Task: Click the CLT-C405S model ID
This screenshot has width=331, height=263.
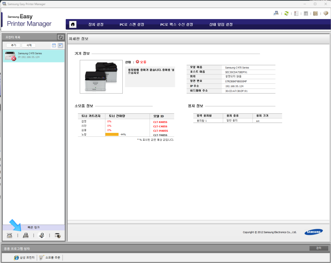Action: pos(160,127)
